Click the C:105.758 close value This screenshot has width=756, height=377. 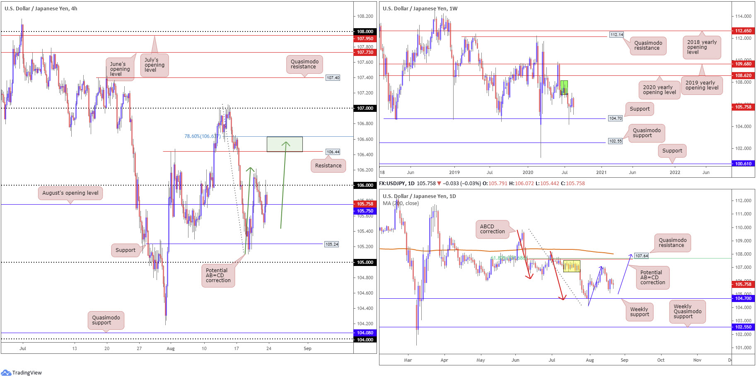[x=573, y=183]
